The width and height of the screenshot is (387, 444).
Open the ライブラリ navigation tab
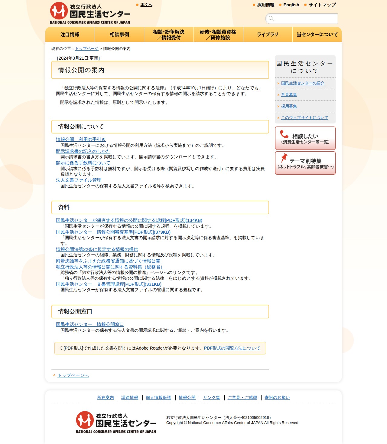[x=268, y=35]
